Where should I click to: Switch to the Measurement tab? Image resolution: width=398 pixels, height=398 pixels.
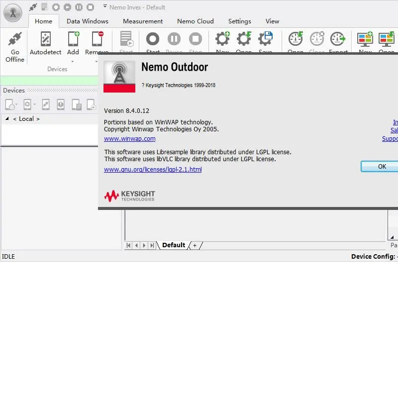pos(143,21)
